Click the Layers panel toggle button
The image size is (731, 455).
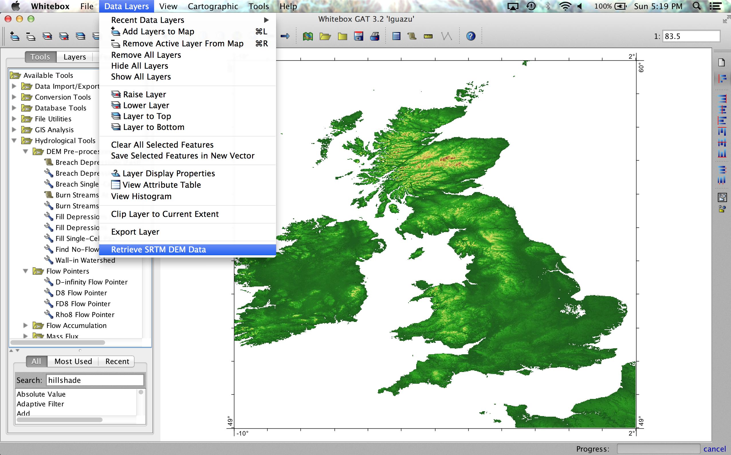click(73, 57)
